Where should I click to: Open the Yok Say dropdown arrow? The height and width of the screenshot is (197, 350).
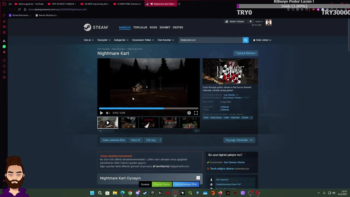click(x=161, y=140)
